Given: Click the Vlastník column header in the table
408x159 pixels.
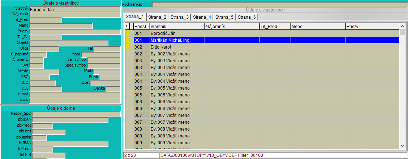Looking at the screenshot, I should pos(177,26).
